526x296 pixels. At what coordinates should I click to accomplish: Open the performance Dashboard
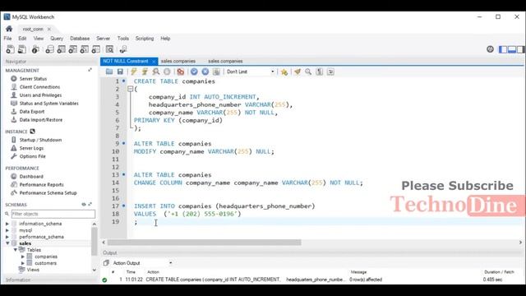[31, 177]
